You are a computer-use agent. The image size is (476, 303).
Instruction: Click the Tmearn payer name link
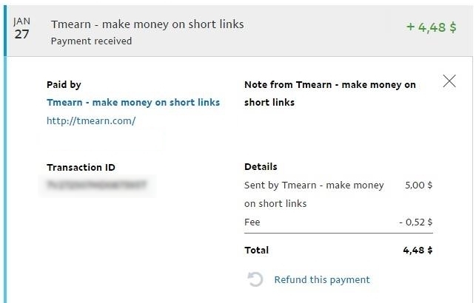(x=133, y=103)
